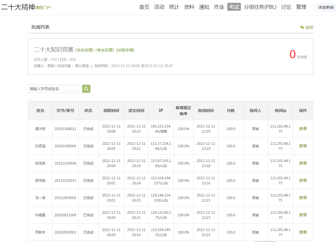Select the highlighted 考试 tab
Viewport: 336px width, 242px height.
[x=234, y=7]
